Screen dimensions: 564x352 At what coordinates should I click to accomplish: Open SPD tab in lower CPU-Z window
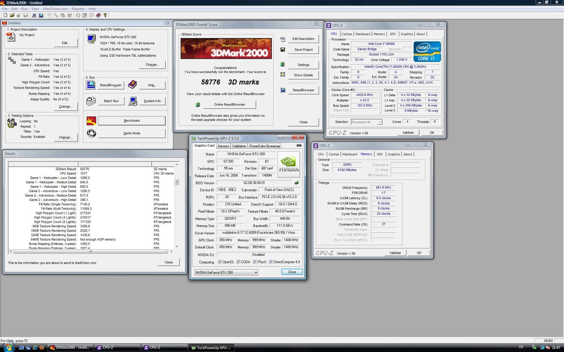(x=380, y=154)
